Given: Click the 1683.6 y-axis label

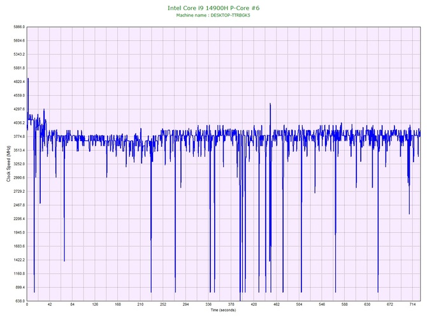Looking at the screenshot, I should (x=19, y=246).
